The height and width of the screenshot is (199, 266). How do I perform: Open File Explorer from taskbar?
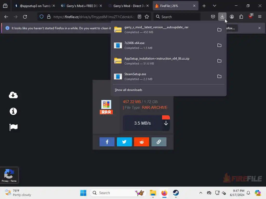coord(153,193)
